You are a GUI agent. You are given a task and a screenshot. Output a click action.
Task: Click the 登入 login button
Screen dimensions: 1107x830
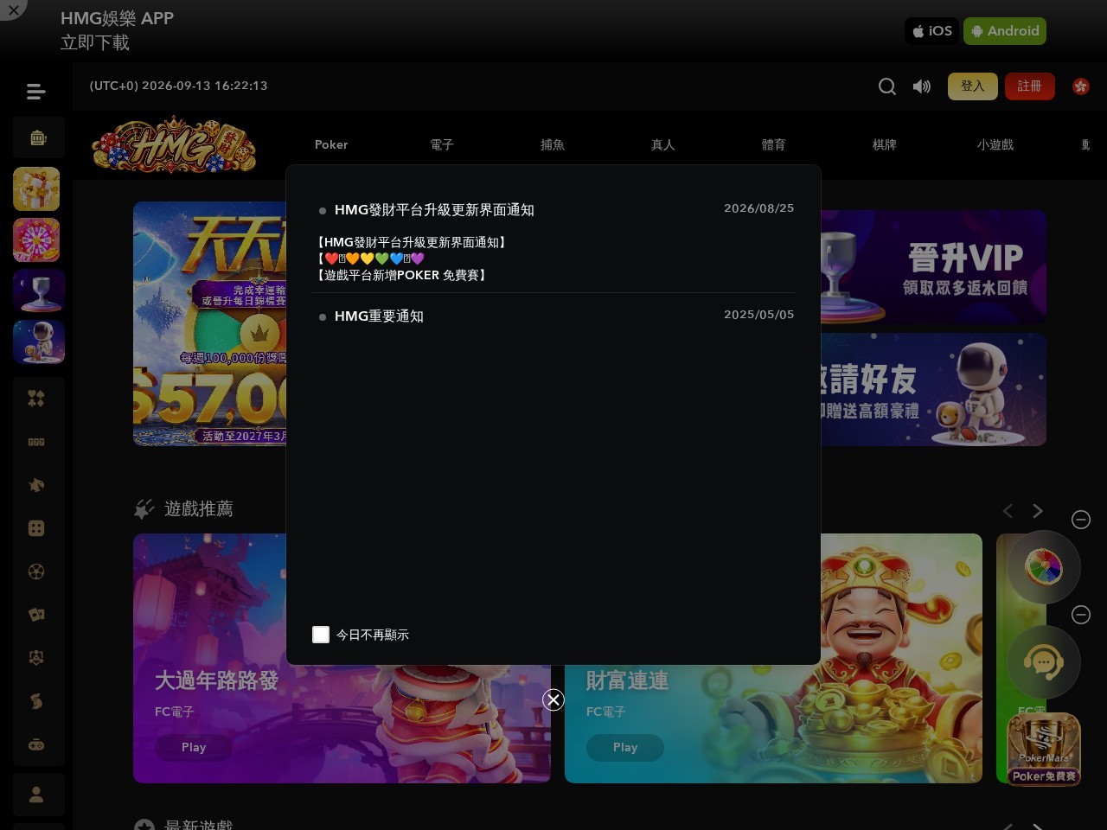click(973, 86)
